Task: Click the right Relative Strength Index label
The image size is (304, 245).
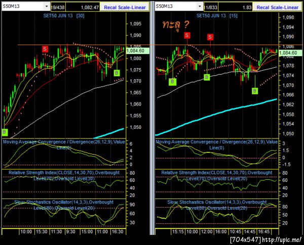Action: click(216, 175)
